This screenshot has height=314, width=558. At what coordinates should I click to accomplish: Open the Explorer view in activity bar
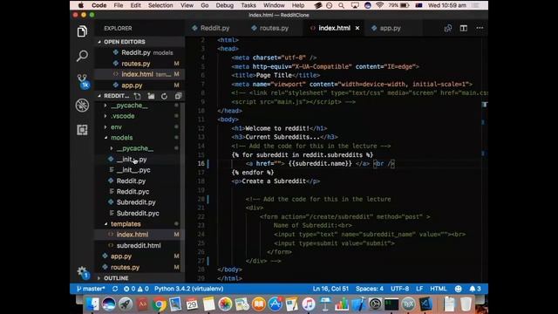[82, 31]
